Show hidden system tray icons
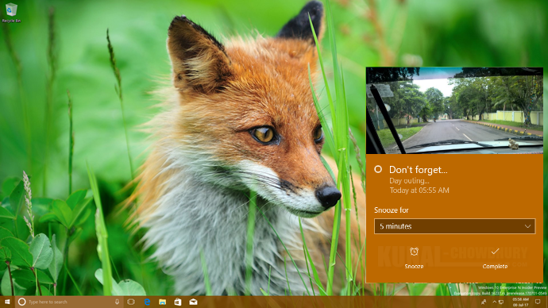Viewport: 548px width, 308px height. pos(494,302)
